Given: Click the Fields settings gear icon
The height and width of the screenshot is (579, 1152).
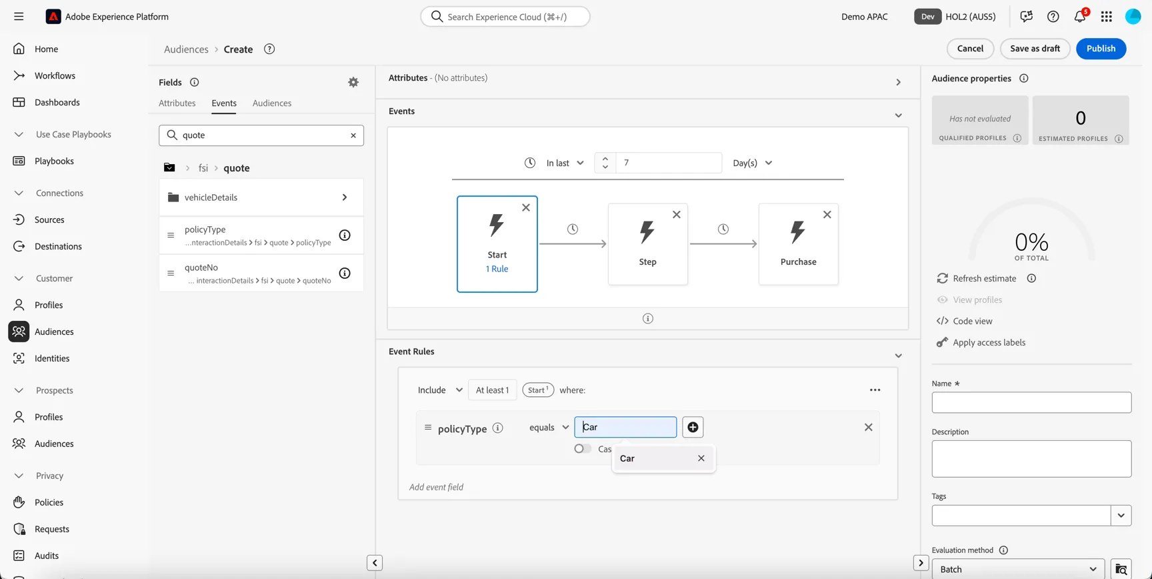Looking at the screenshot, I should pos(353,82).
